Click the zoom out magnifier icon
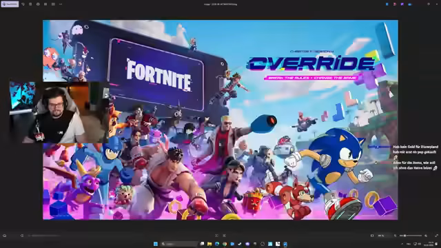Viewport: 441px width, 248px height. pyautogui.click(x=395, y=236)
